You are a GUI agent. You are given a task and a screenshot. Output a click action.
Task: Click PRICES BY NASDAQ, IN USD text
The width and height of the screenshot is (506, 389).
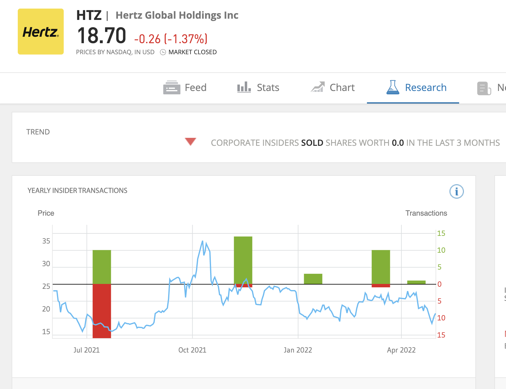[x=115, y=52]
